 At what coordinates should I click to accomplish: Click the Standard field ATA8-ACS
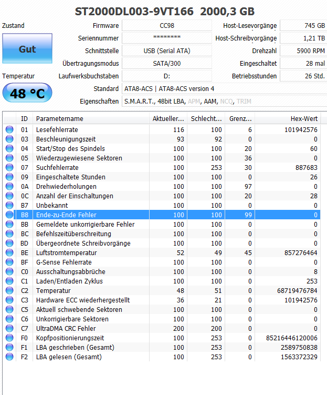tap(225, 89)
